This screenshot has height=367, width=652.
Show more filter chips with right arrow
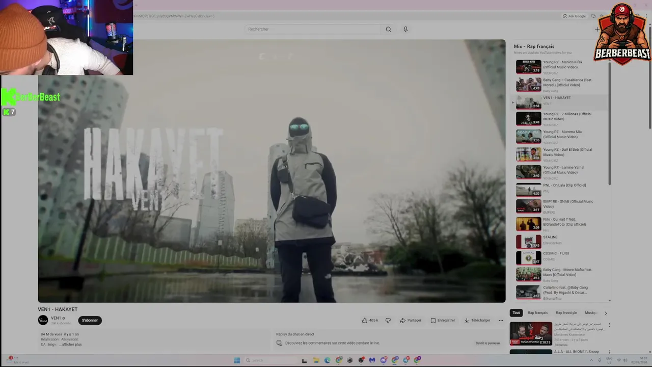click(x=606, y=313)
